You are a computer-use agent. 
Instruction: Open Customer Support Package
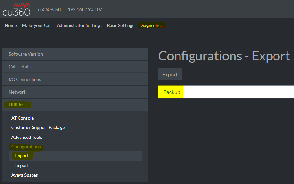point(38,128)
